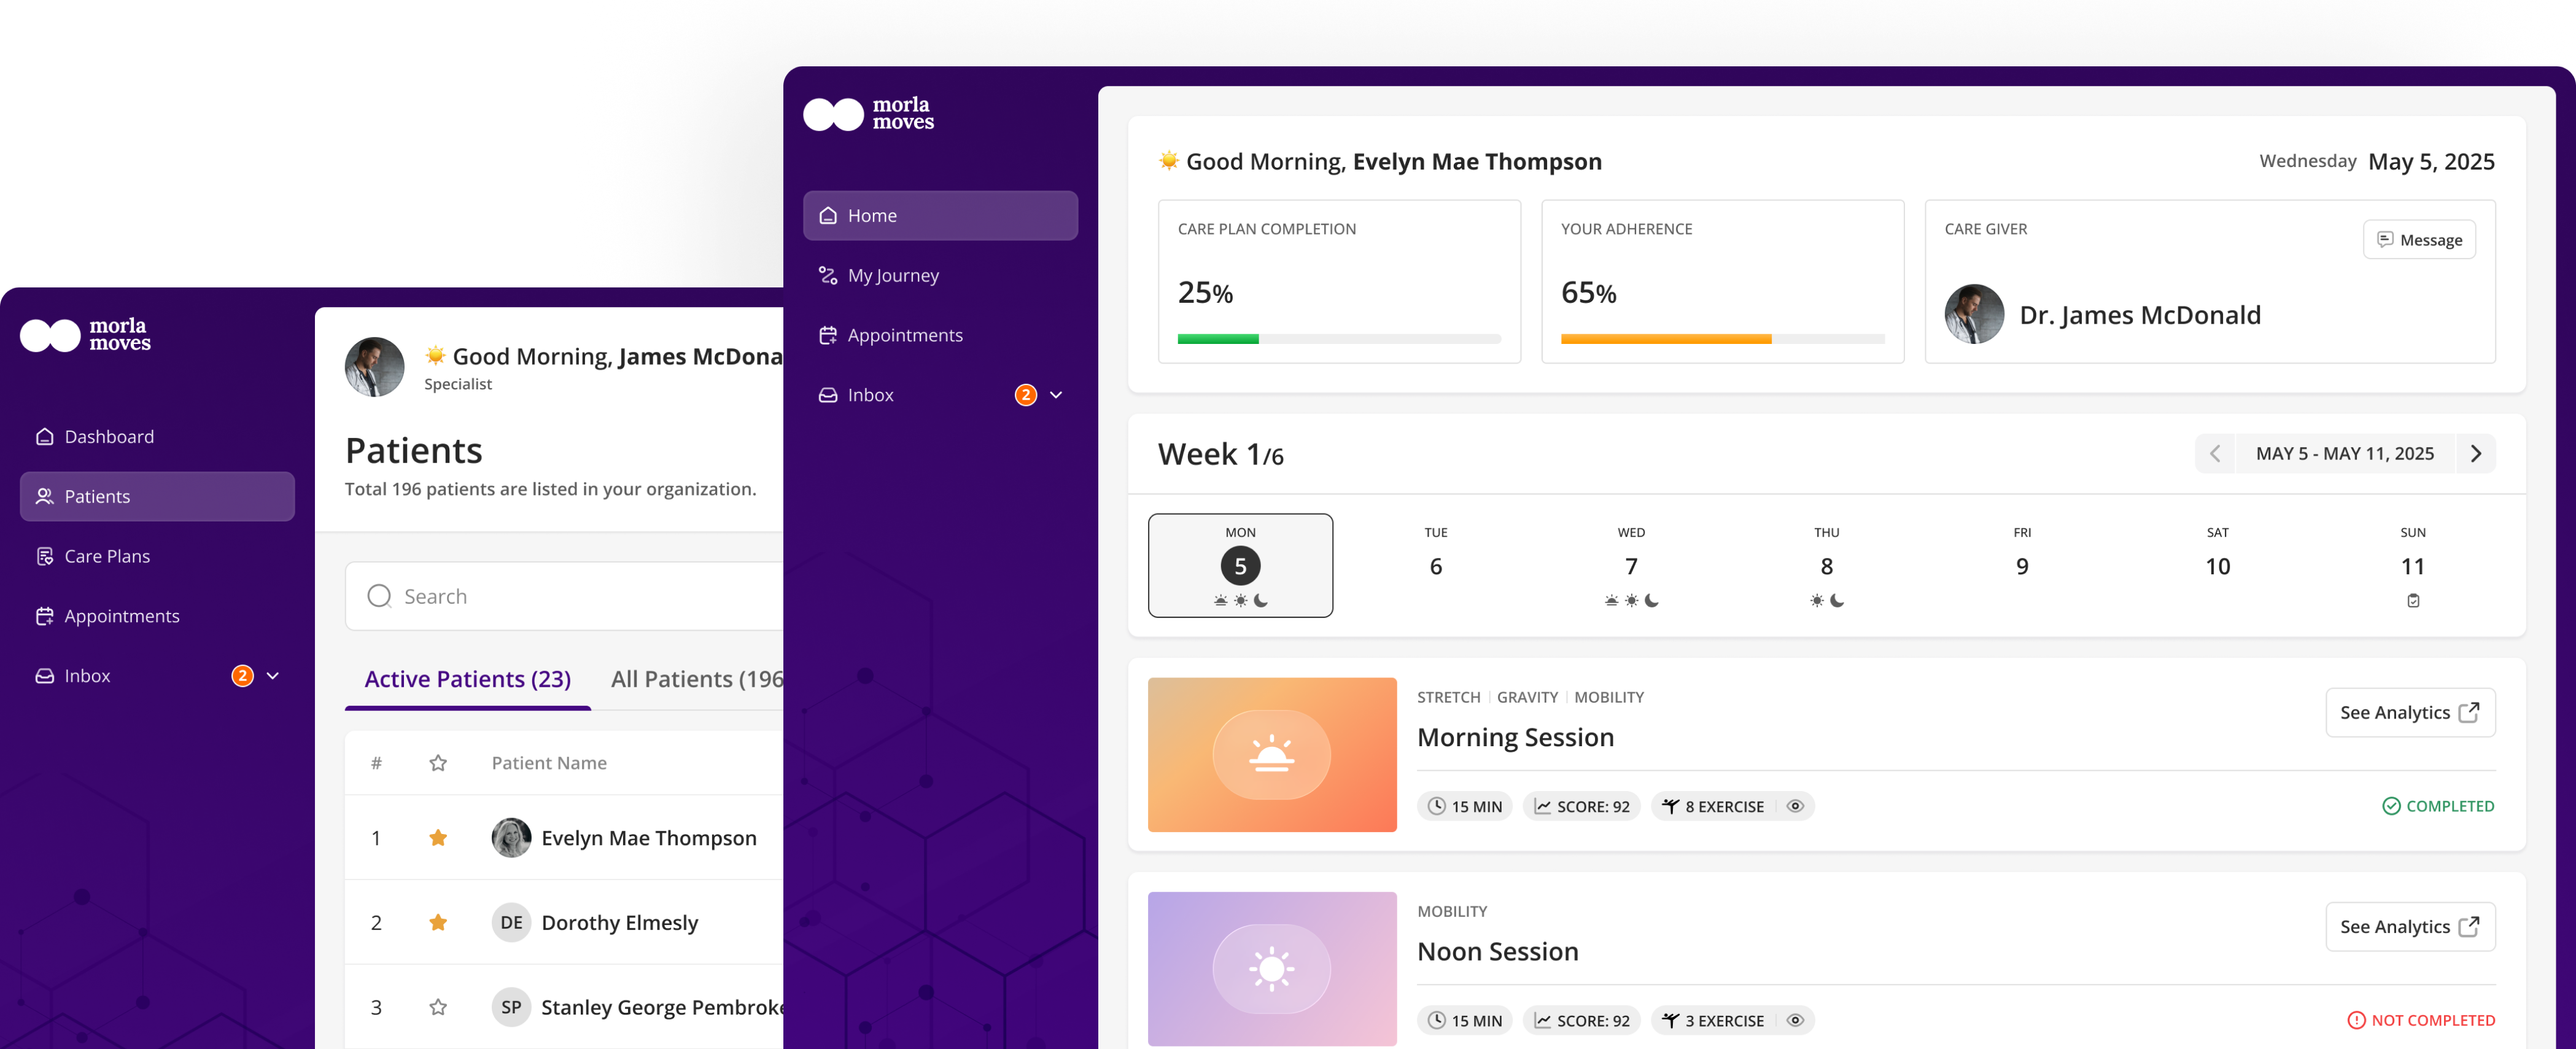
Task: Click the morla moves logo in patient portal
Action: (868, 114)
